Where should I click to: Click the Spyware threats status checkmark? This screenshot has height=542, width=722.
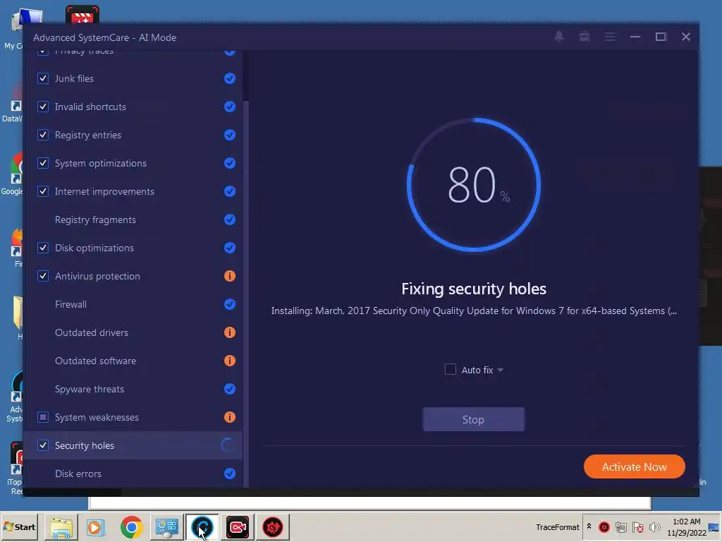coord(230,389)
